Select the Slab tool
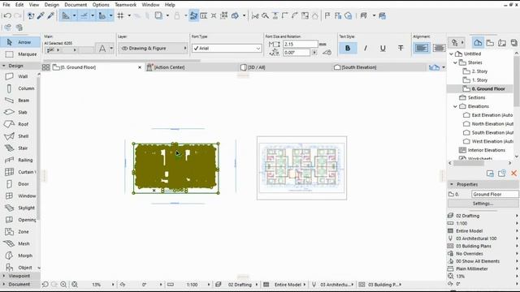 19,112
